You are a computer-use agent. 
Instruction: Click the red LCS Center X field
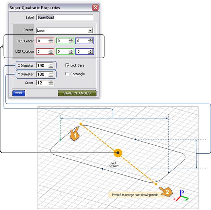coord(45,41)
